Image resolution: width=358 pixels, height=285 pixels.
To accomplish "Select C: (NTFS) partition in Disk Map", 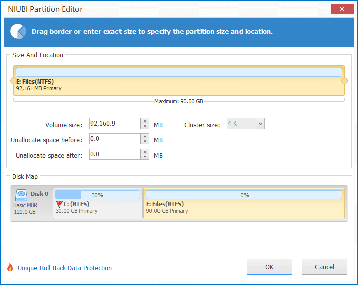I will coord(98,203).
